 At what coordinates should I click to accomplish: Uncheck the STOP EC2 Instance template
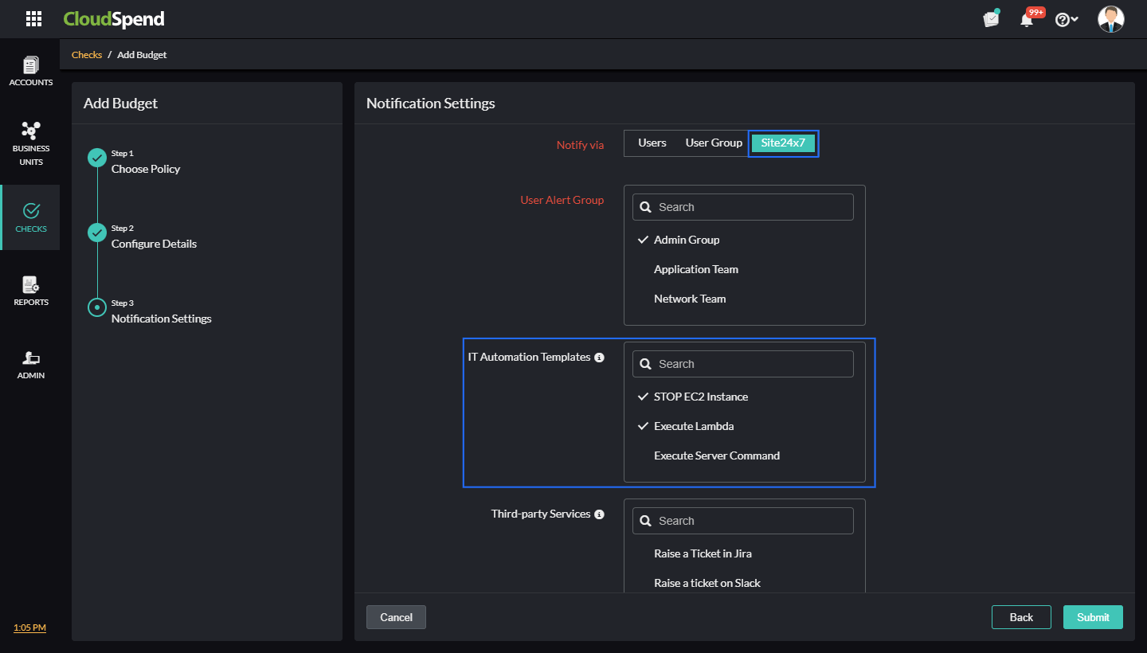702,397
